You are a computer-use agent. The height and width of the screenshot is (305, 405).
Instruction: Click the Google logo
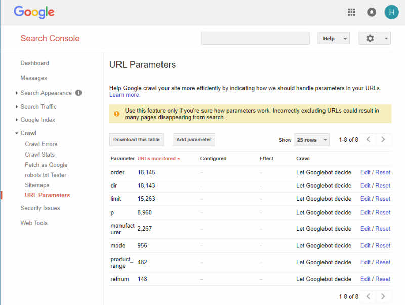point(33,12)
